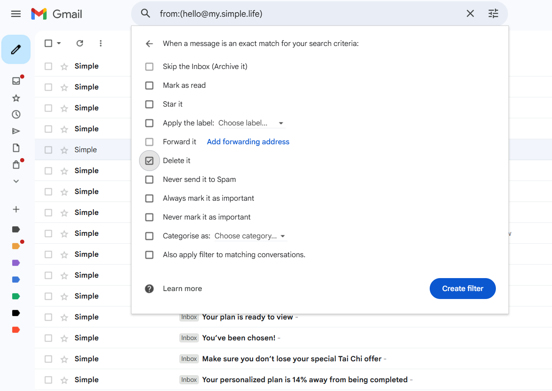Screen dimensions: 552x391
Task: Expand More sidebar chevron
Action: 16,181
